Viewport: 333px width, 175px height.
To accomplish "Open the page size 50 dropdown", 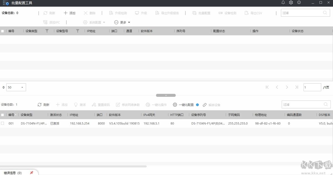I will pos(16,87).
